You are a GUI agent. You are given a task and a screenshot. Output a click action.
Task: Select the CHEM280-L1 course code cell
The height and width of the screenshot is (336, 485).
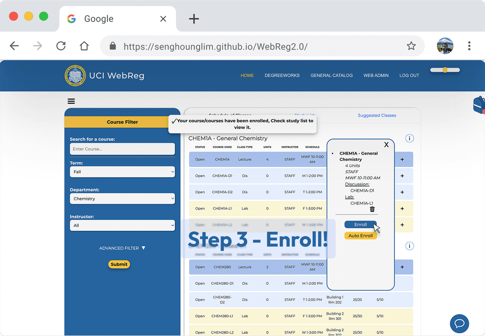tap(222, 316)
